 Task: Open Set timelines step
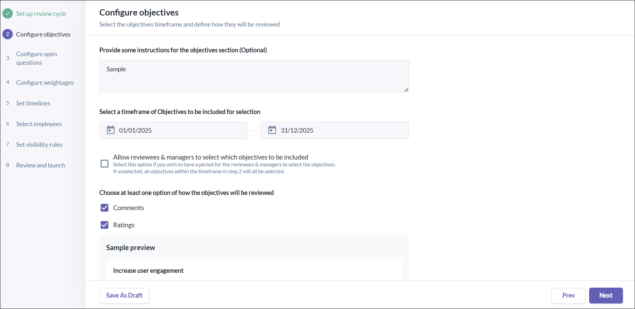pos(33,103)
